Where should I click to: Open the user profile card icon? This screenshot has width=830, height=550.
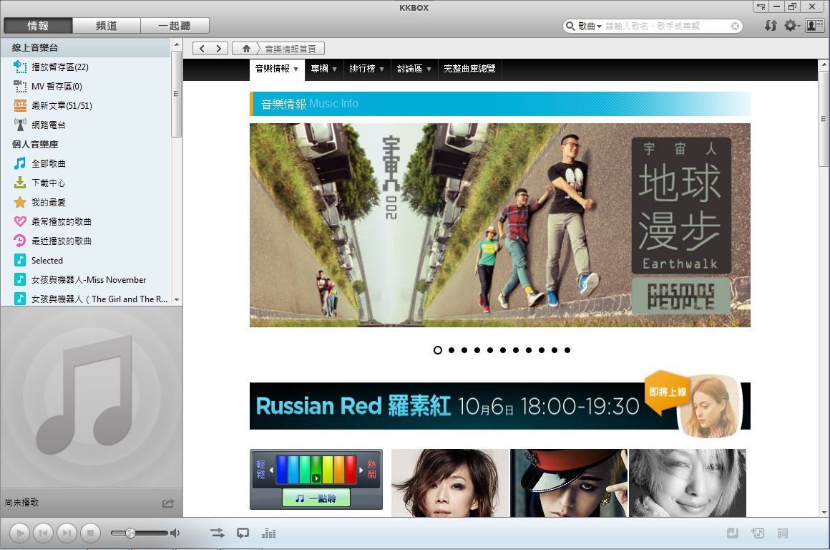[814, 26]
